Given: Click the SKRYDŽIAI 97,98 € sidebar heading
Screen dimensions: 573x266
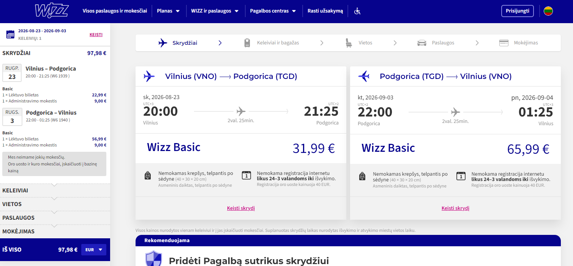Looking at the screenshot, I should (54, 53).
